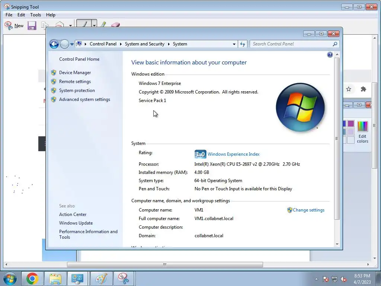The image size is (381, 286).
Task: Open recent pages dropdown beside forward button
Action: click(72, 44)
